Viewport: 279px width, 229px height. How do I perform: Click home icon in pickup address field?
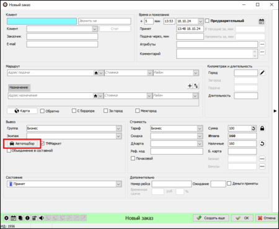tap(96, 73)
